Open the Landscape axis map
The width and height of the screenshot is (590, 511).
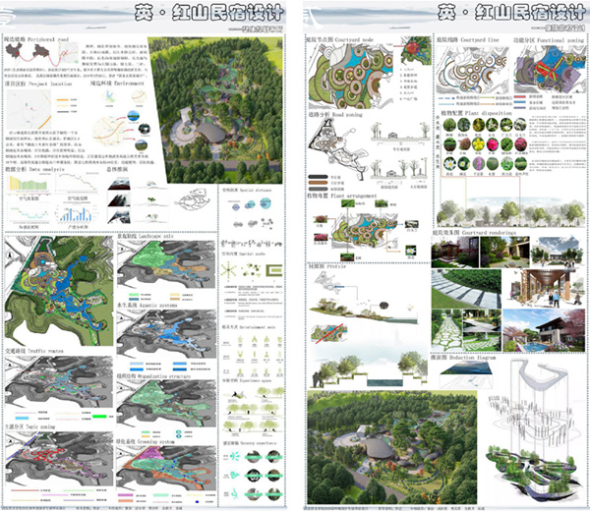coord(166,264)
